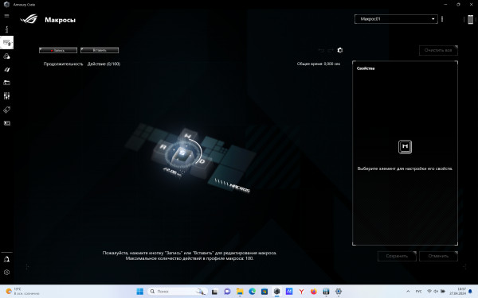Screen dimensions: 478x298
Task: Click the Сохранить save button
Action: point(397,256)
